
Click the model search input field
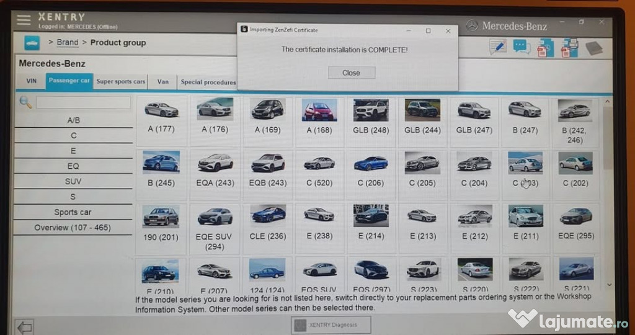pos(83,102)
